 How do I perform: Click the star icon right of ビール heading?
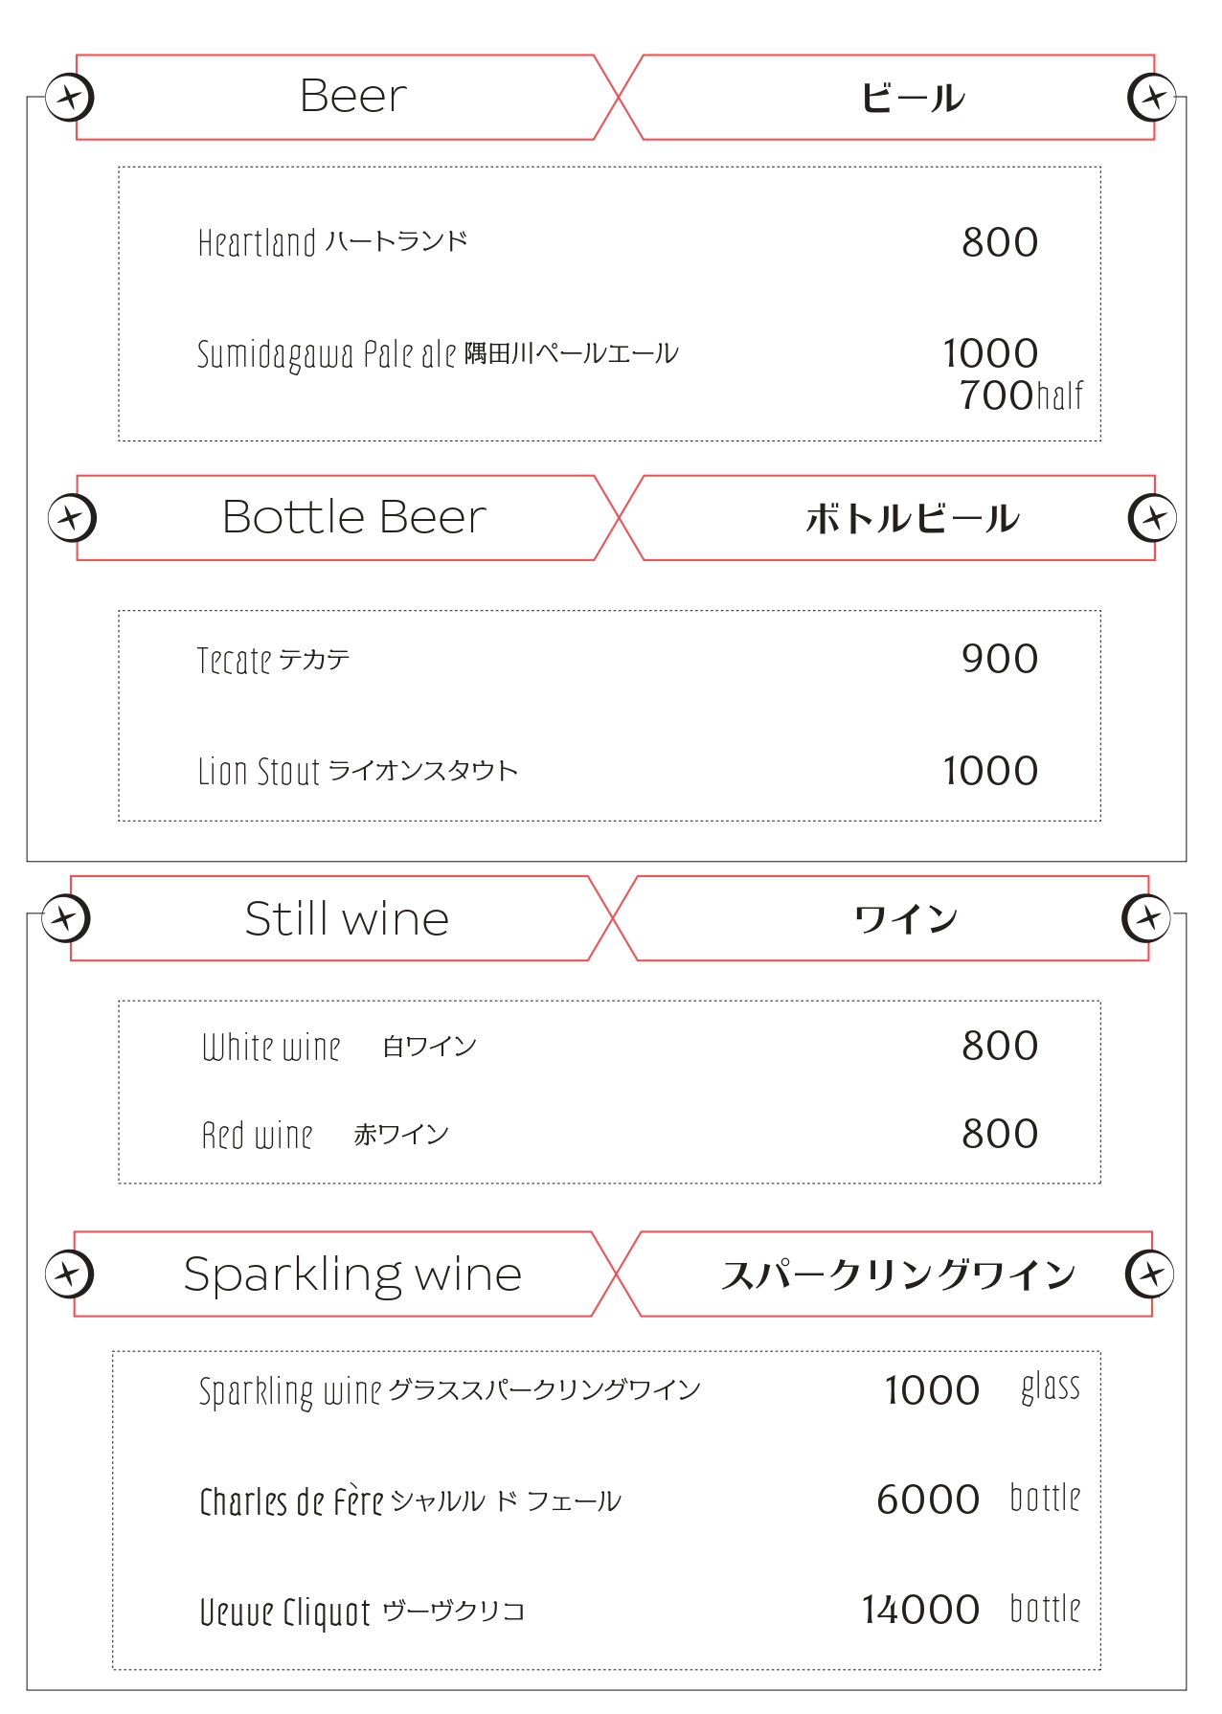pyautogui.click(x=1152, y=98)
